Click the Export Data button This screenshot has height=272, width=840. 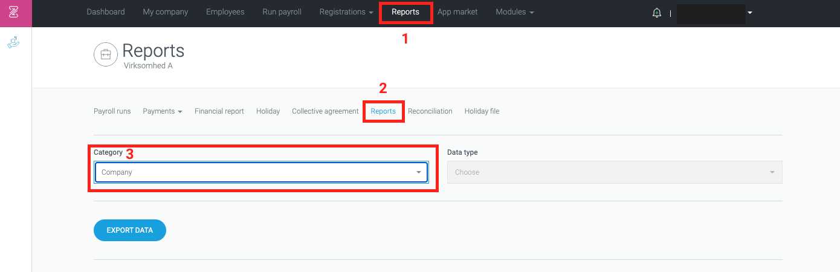pyautogui.click(x=130, y=230)
